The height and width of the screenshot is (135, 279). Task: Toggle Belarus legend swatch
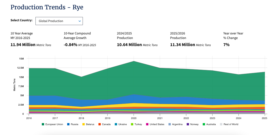[x=84, y=124]
